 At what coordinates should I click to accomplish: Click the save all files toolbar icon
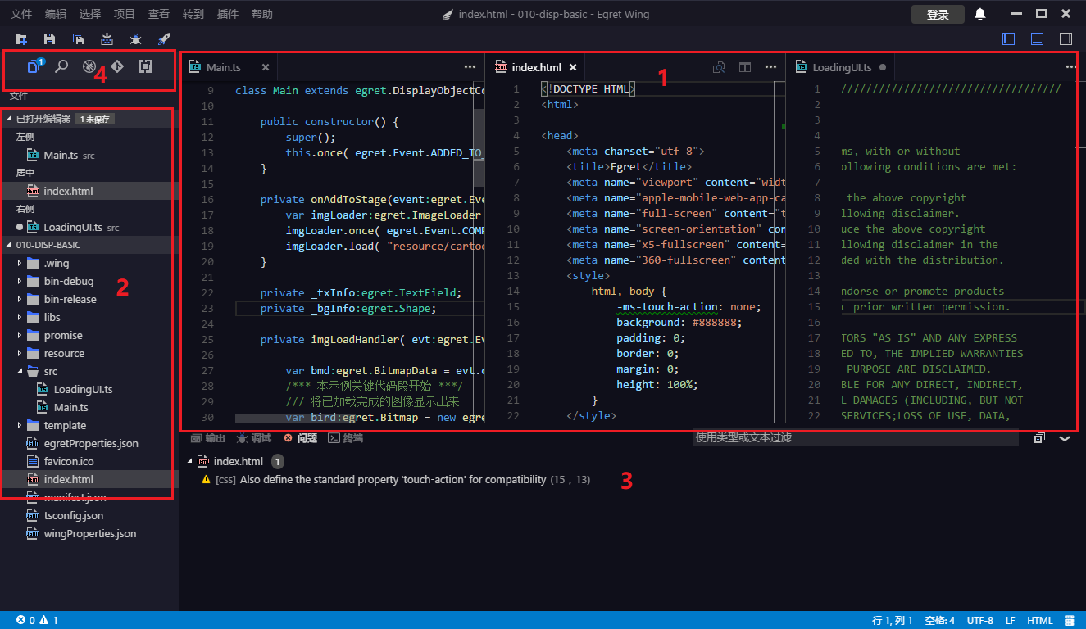pos(78,38)
